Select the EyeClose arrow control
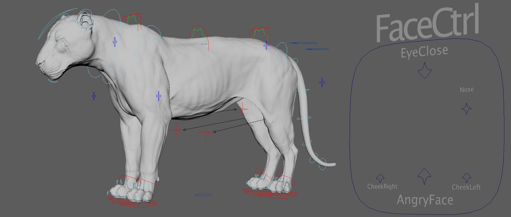511x217 pixels. pos(425,70)
